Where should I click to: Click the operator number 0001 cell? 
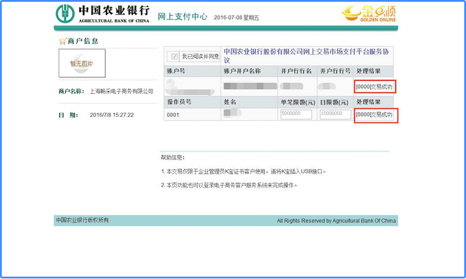click(x=173, y=115)
